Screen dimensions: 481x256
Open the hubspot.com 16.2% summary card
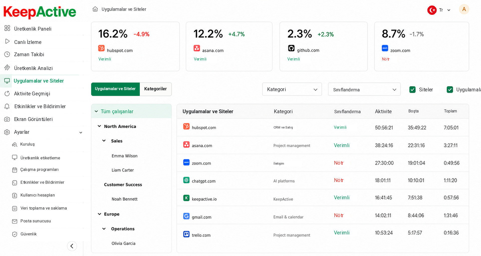point(135,46)
